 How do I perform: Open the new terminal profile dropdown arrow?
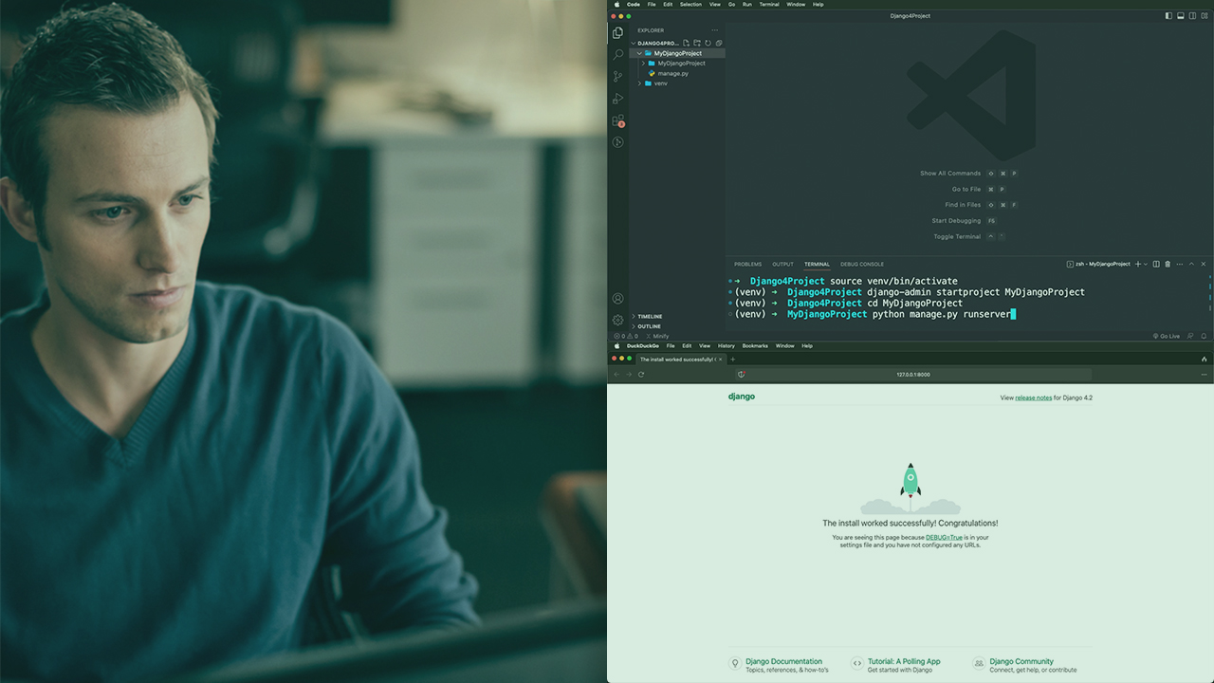click(x=1146, y=264)
